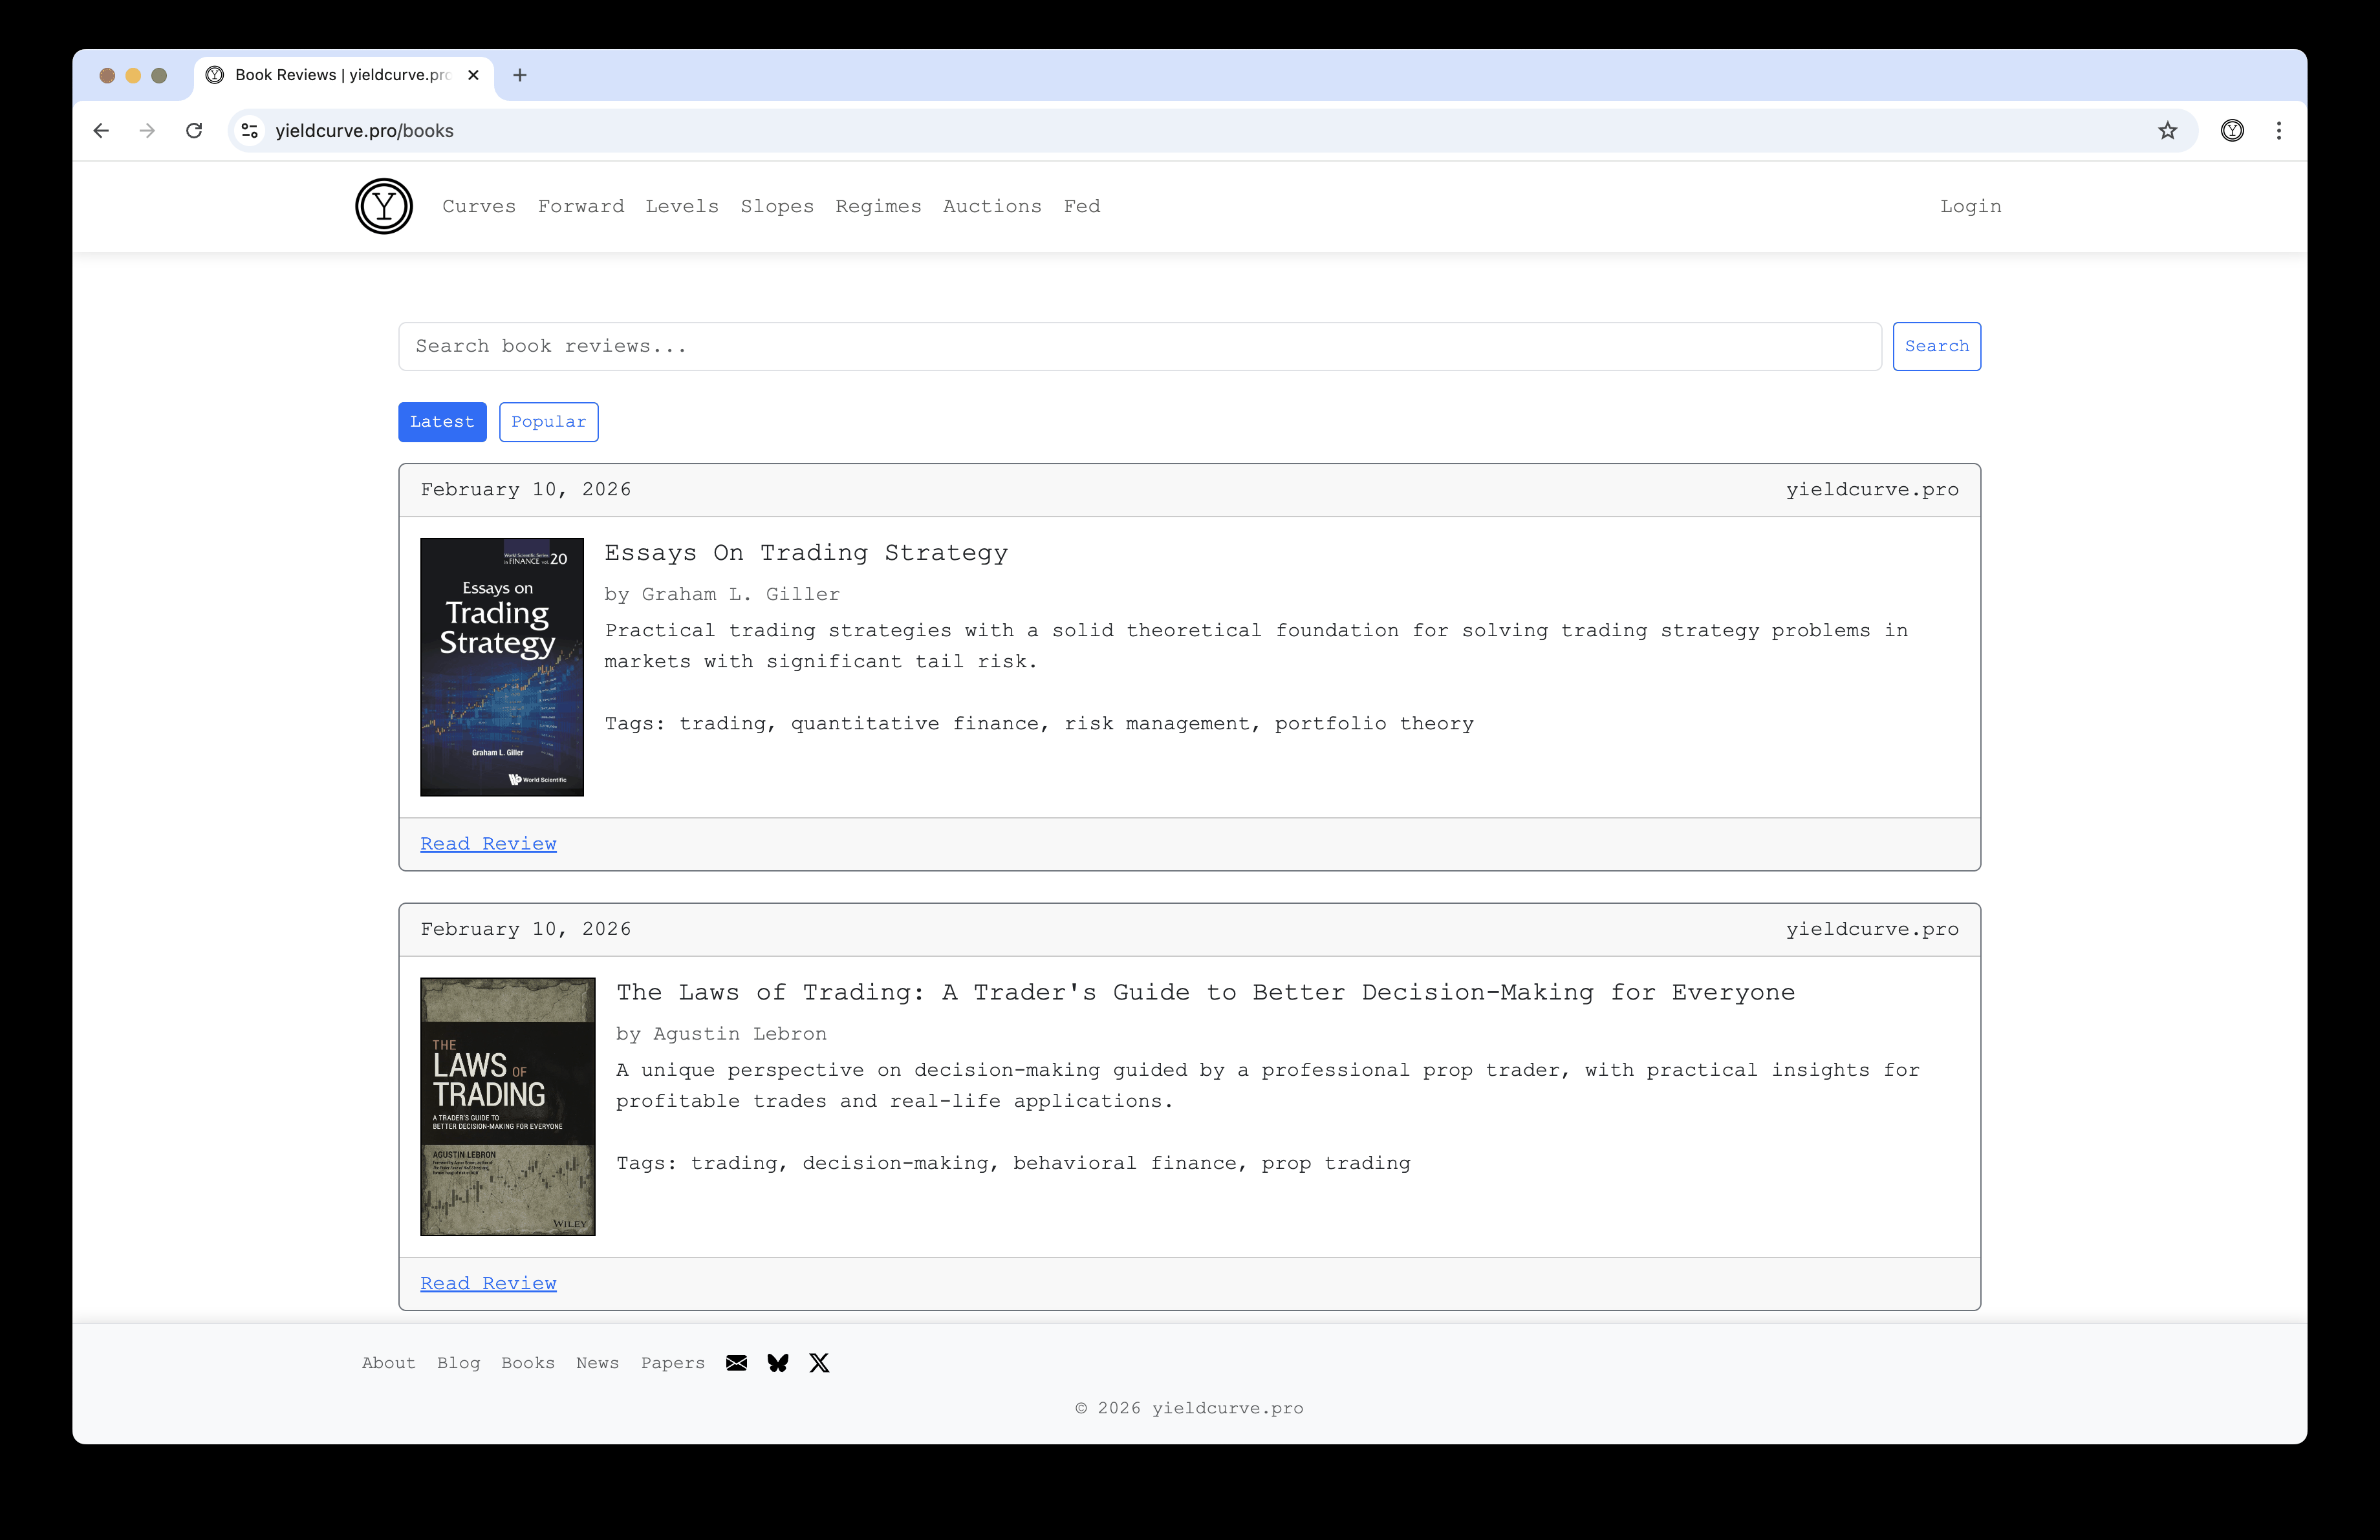The width and height of the screenshot is (2380, 1540).
Task: Open the X social icon in footer
Action: [819, 1362]
